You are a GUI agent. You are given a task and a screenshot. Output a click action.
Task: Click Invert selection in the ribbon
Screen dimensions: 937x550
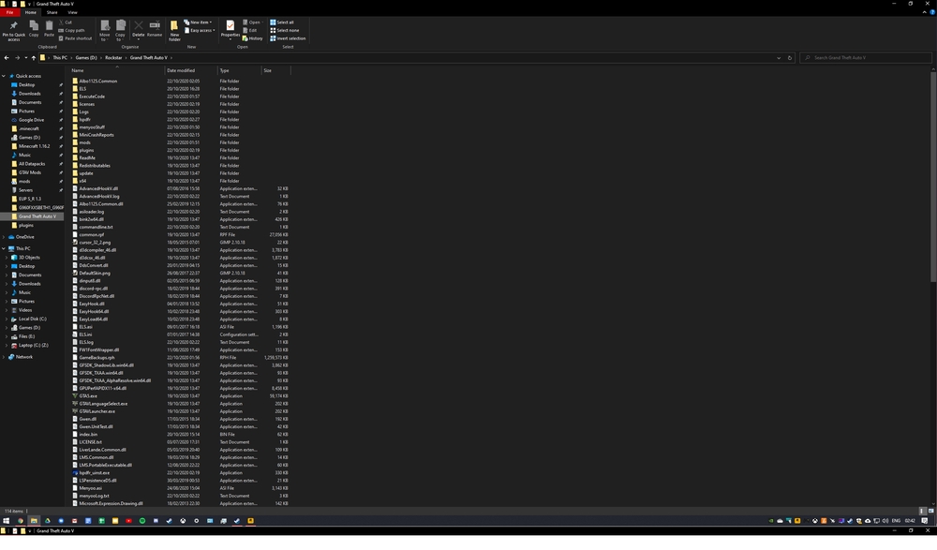(288, 38)
